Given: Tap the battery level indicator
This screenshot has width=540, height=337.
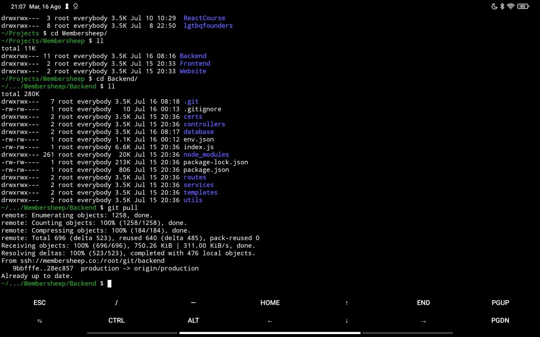Looking at the screenshot, I should coord(523,6).
